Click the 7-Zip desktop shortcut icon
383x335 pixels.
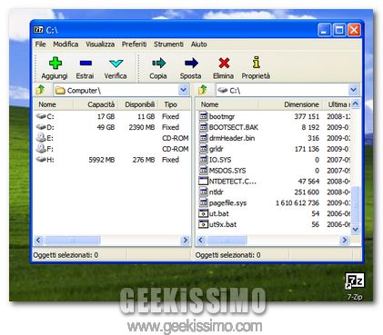(x=355, y=281)
